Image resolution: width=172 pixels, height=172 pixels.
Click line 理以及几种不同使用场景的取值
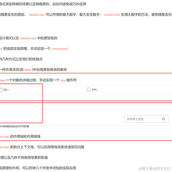[24, 157]
